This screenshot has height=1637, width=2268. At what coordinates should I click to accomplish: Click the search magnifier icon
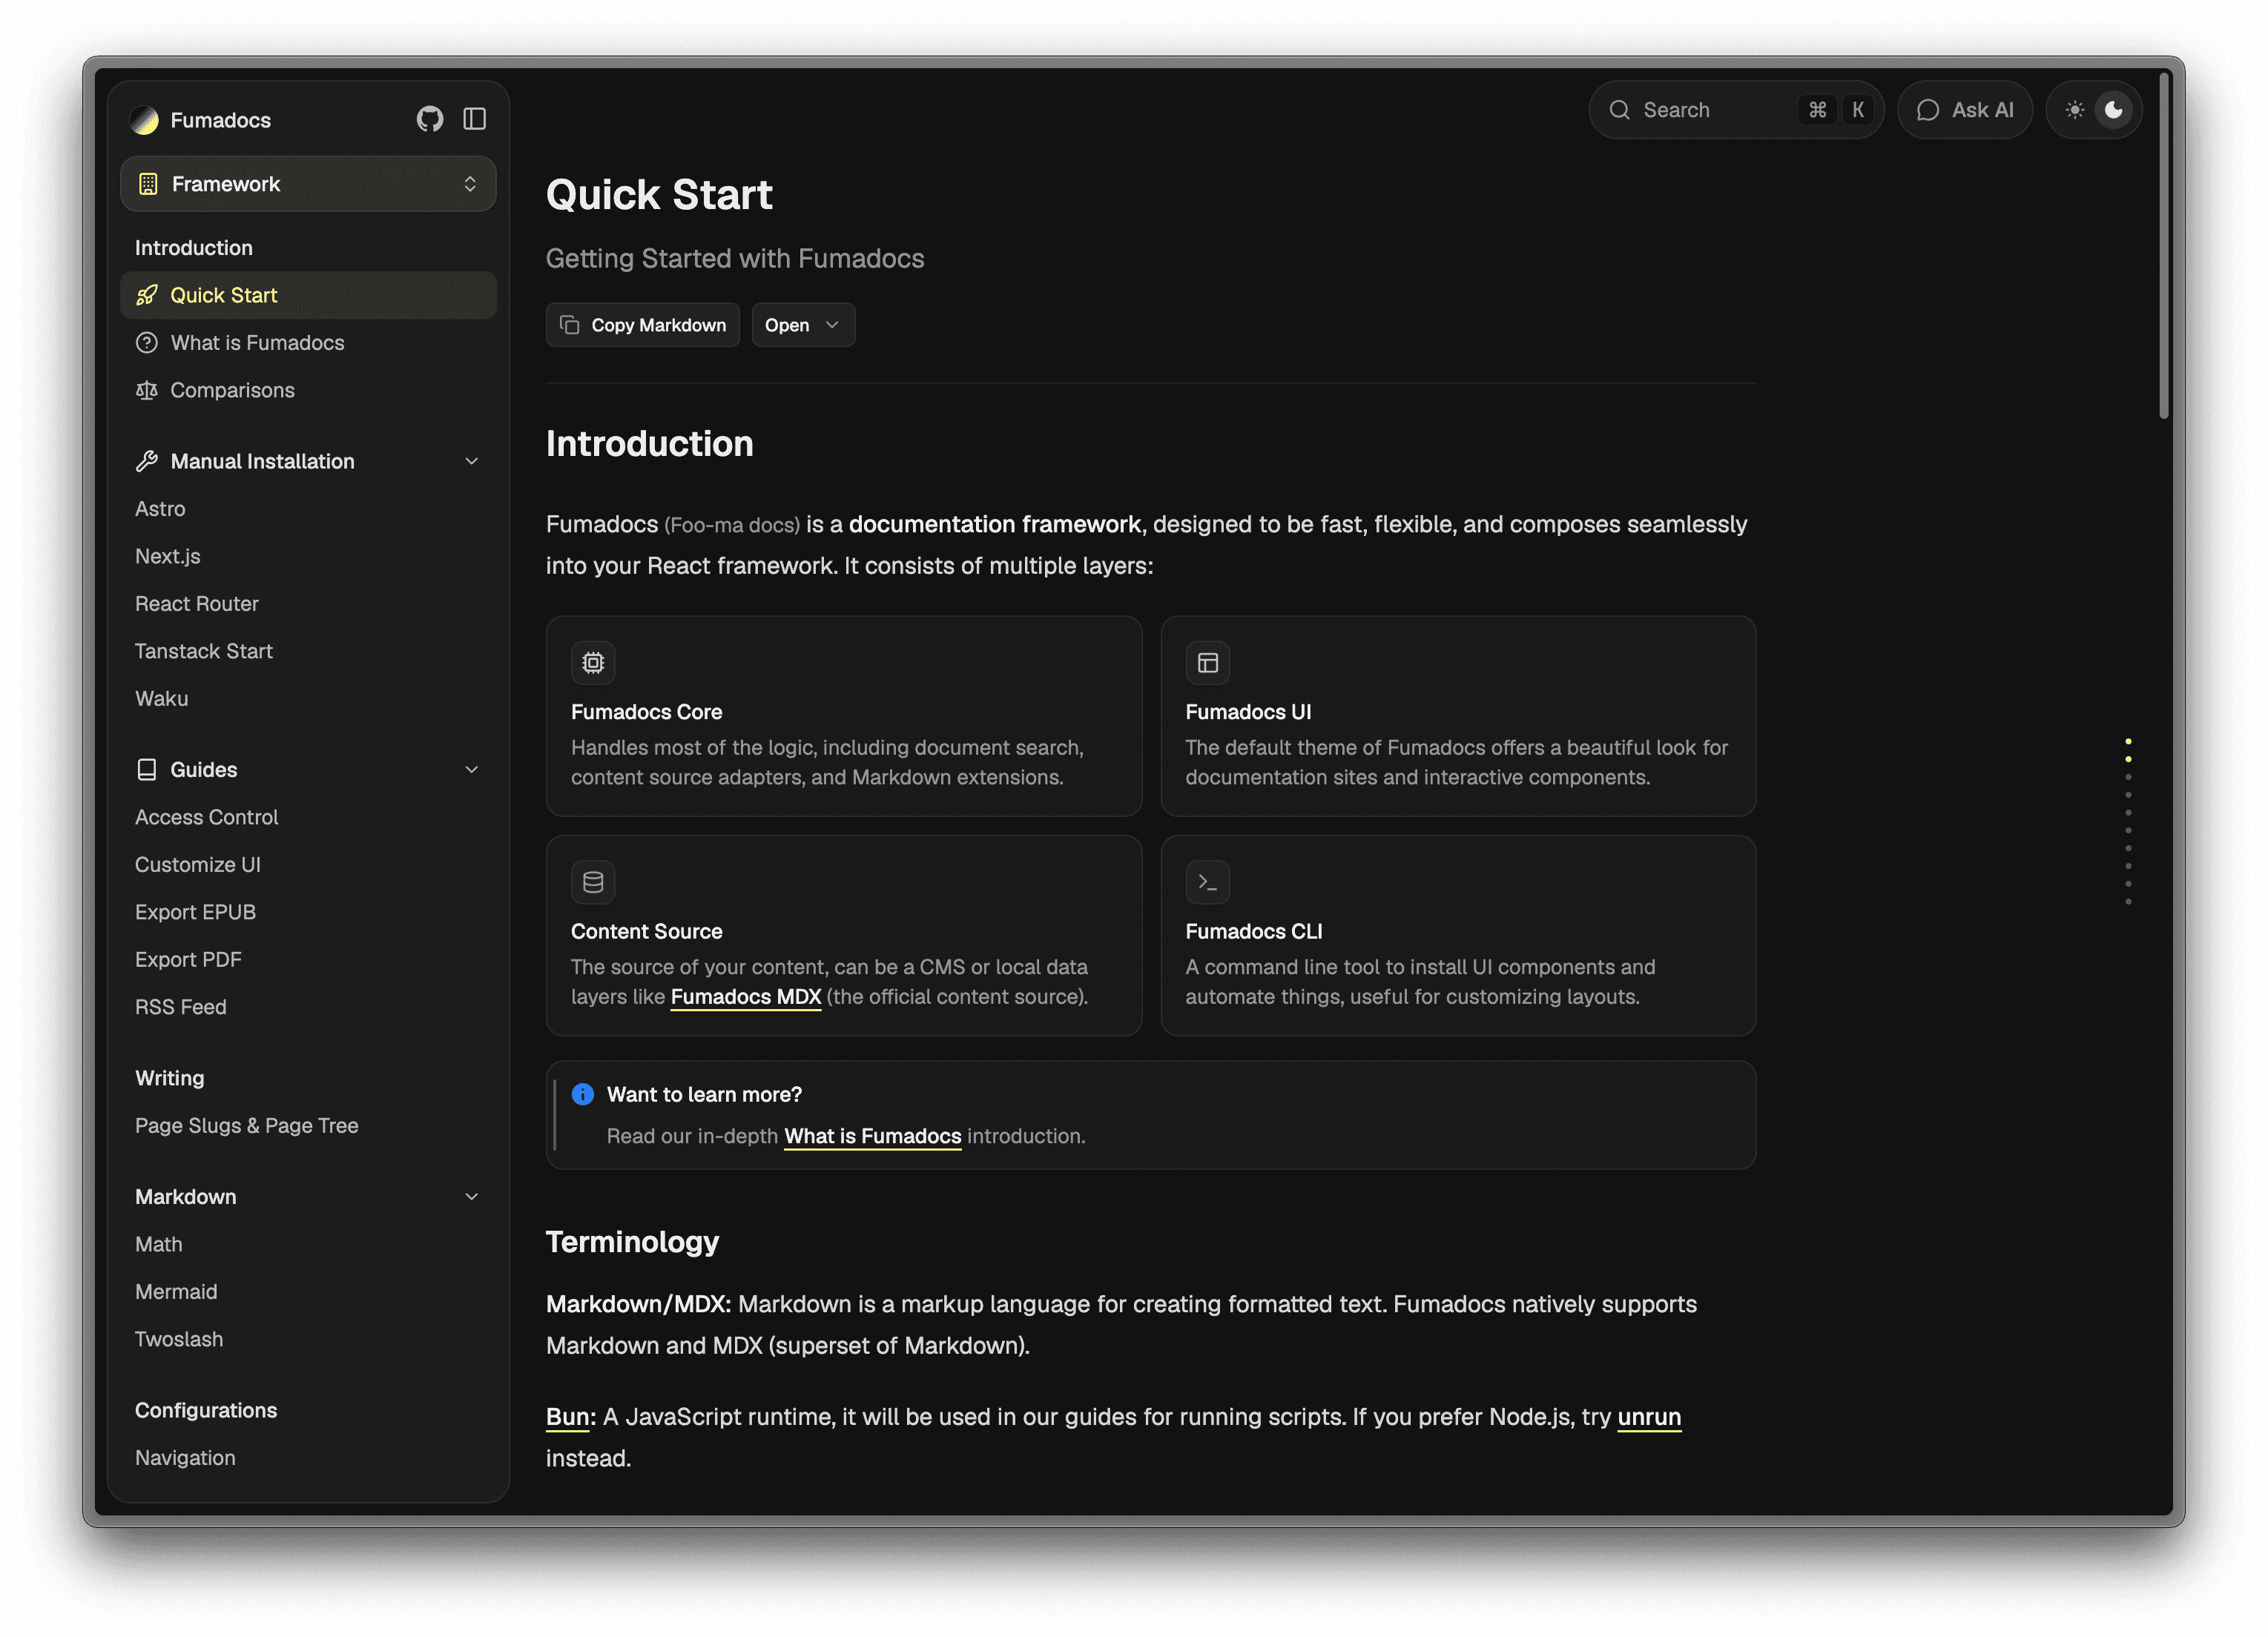click(1620, 110)
